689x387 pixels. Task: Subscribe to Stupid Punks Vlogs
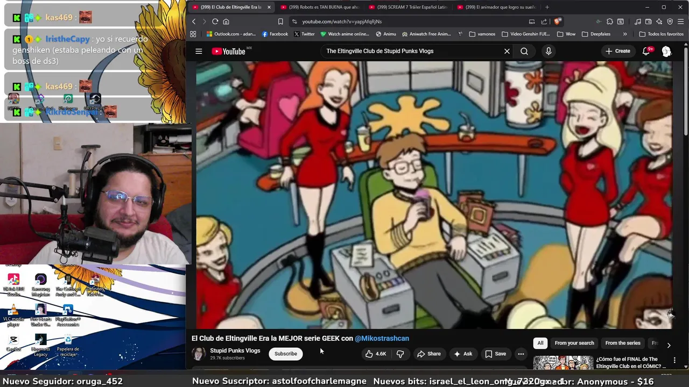point(286,354)
